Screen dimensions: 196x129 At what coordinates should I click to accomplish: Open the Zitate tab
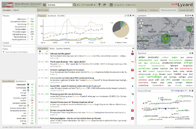52,49
